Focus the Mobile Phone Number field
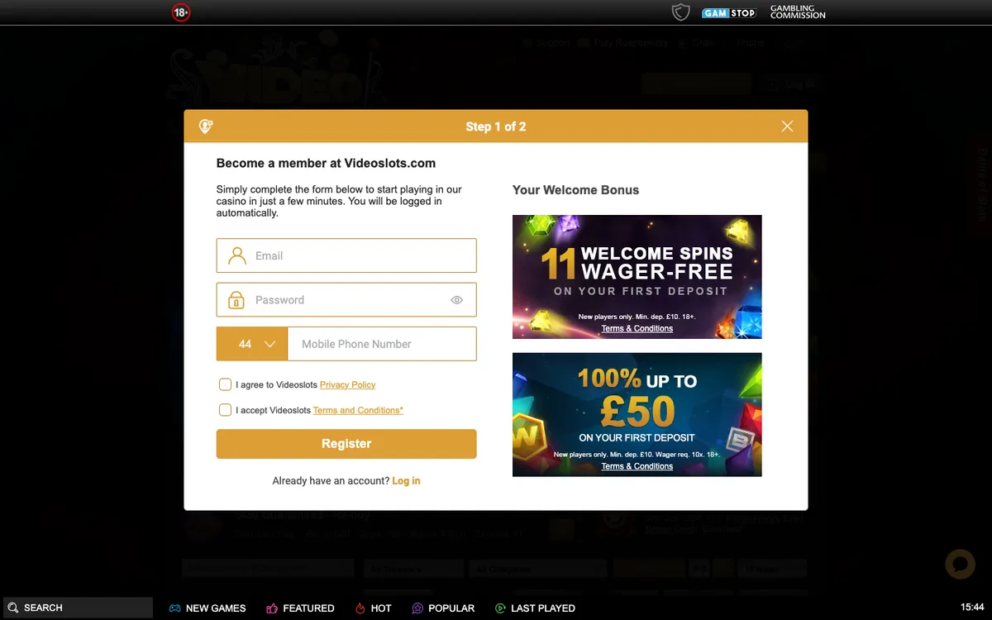Screen dimensions: 992x620 382,344
